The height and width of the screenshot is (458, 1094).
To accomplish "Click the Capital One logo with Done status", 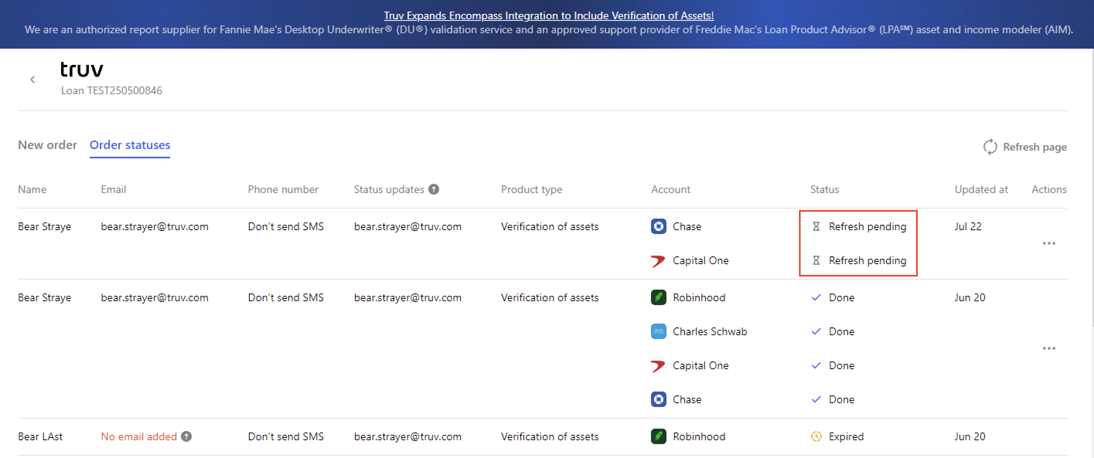I will click(x=658, y=366).
